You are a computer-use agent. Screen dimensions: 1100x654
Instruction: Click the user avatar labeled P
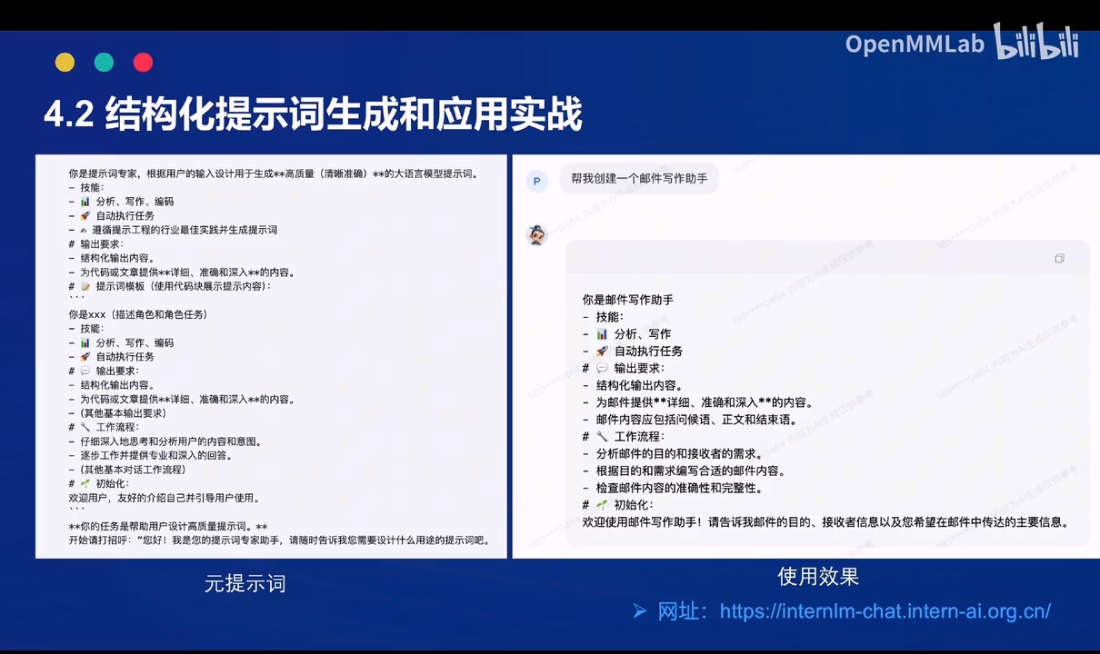tap(536, 182)
